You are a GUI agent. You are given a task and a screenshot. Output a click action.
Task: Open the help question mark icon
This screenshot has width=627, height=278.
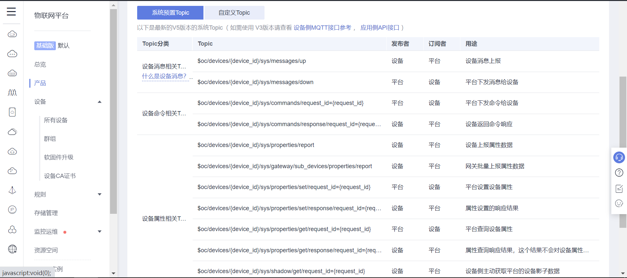[619, 173]
